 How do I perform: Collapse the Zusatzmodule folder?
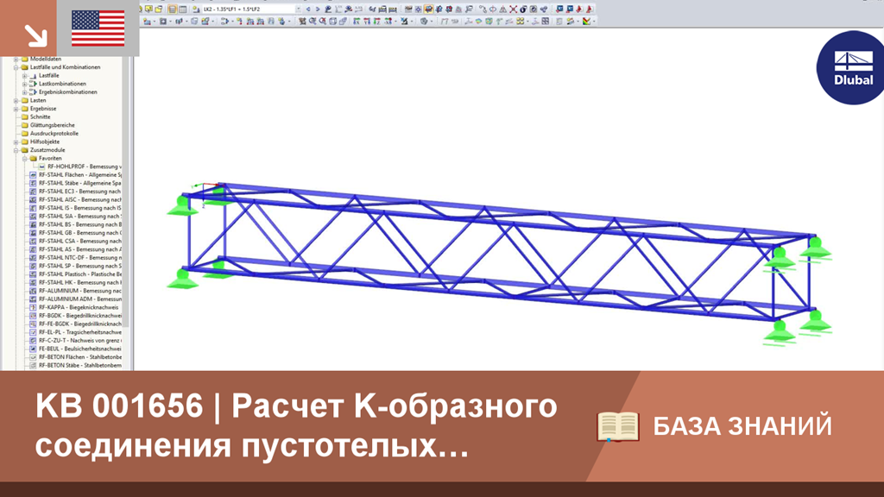[16, 150]
